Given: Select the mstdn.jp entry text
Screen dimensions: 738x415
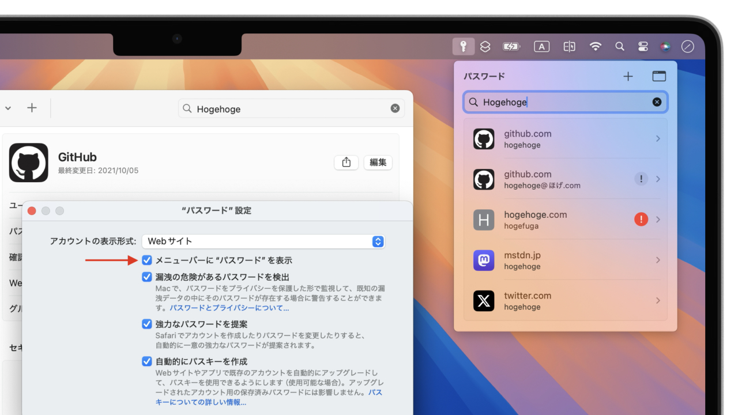Looking at the screenshot, I should [x=522, y=260].
